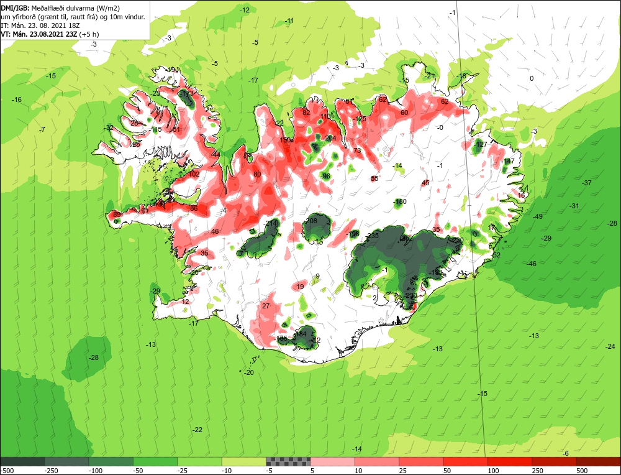621x475 pixels.
Task: Click the '-100' legend scale label
Action: 96,471
